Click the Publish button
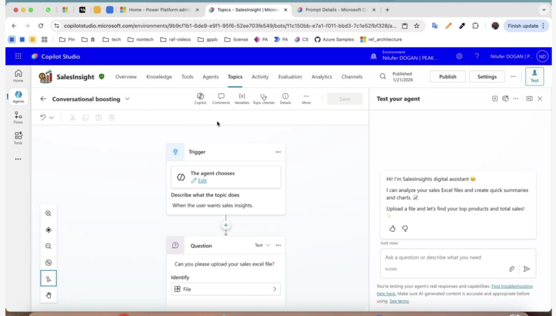The height and width of the screenshot is (316, 556). coord(447,77)
